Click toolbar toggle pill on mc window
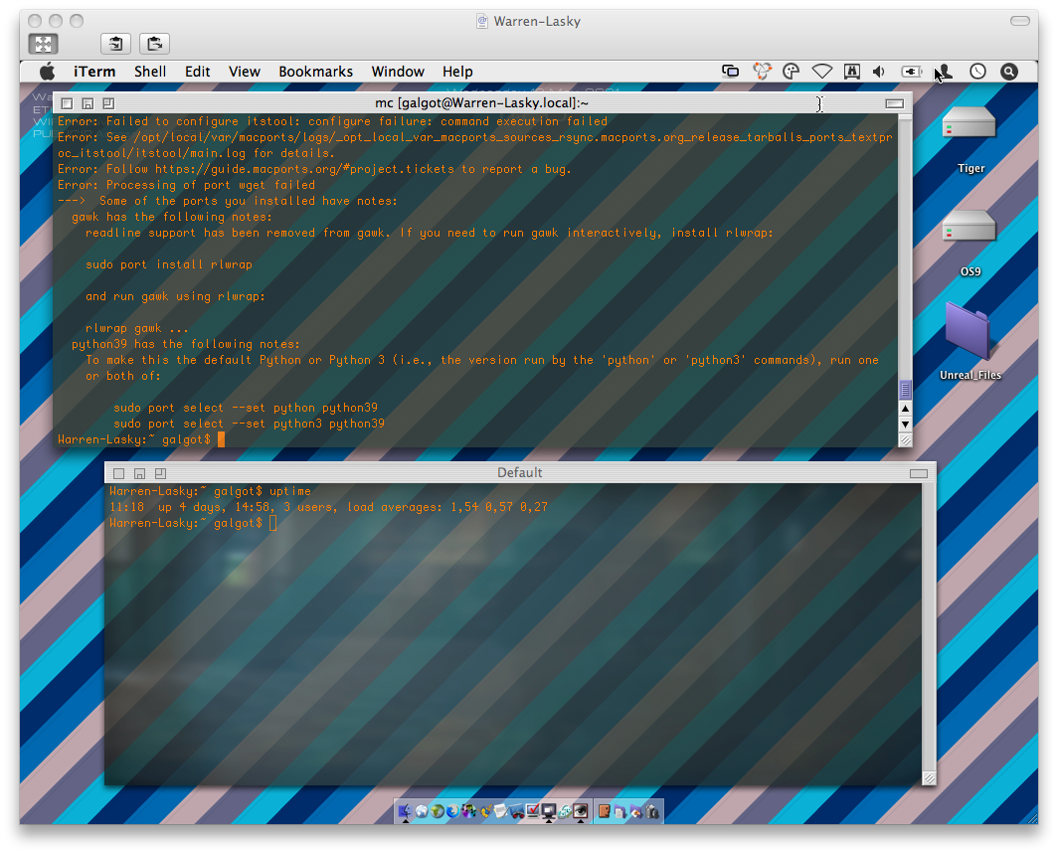Screen dimensions: 1058x854 (894, 103)
